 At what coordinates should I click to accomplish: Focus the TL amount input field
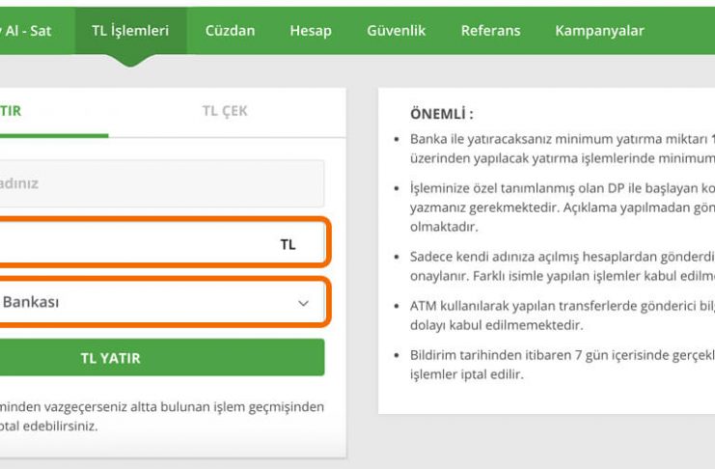162,242
